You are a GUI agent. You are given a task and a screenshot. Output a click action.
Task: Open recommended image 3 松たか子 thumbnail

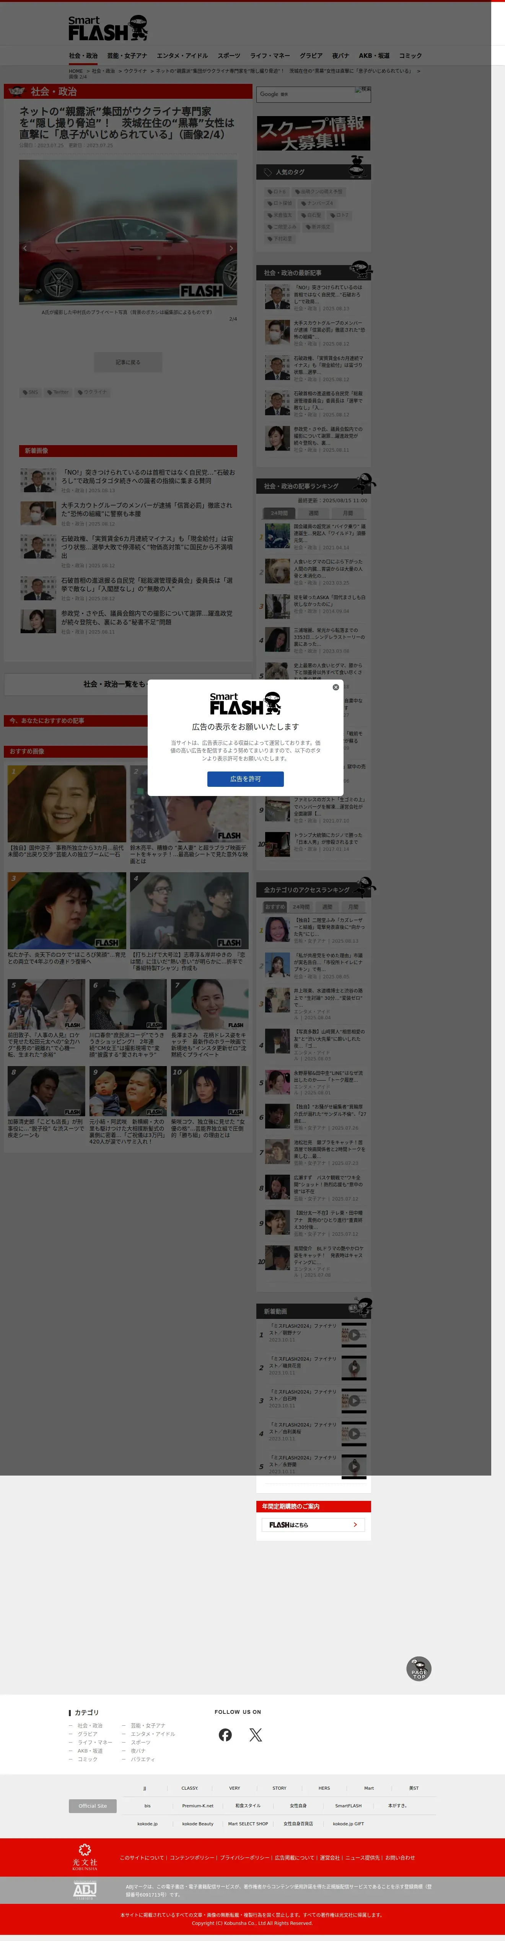click(67, 911)
